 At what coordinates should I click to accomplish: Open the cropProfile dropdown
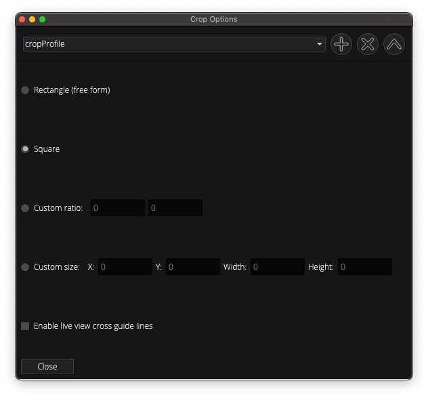(x=174, y=44)
